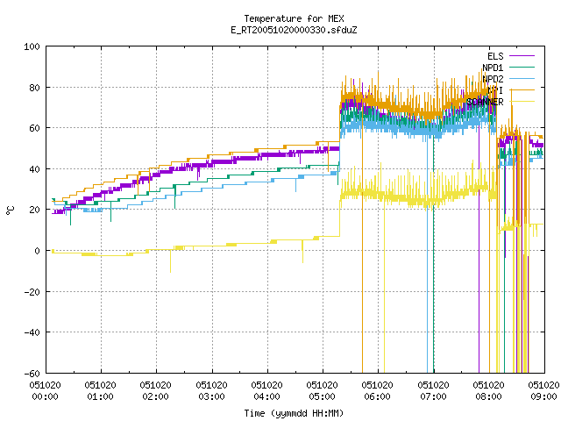
Task: Select the filename 'E_RT20051020000330.sfduZ' subtitle
Action: 295,30
